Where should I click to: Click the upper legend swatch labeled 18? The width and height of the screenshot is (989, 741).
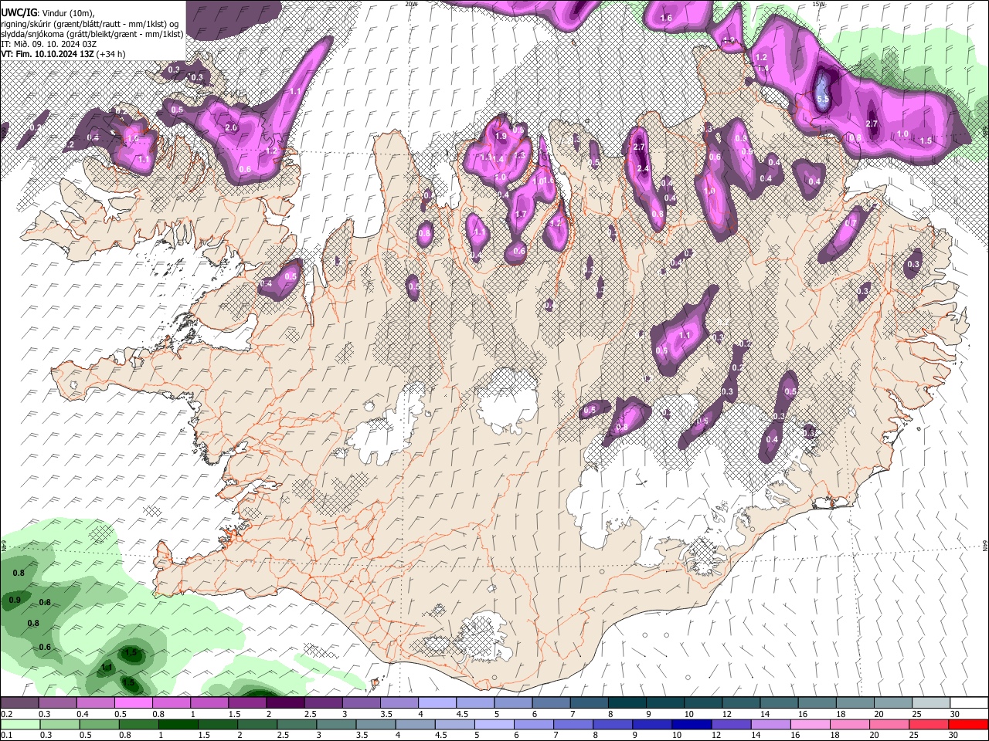[x=855, y=703]
